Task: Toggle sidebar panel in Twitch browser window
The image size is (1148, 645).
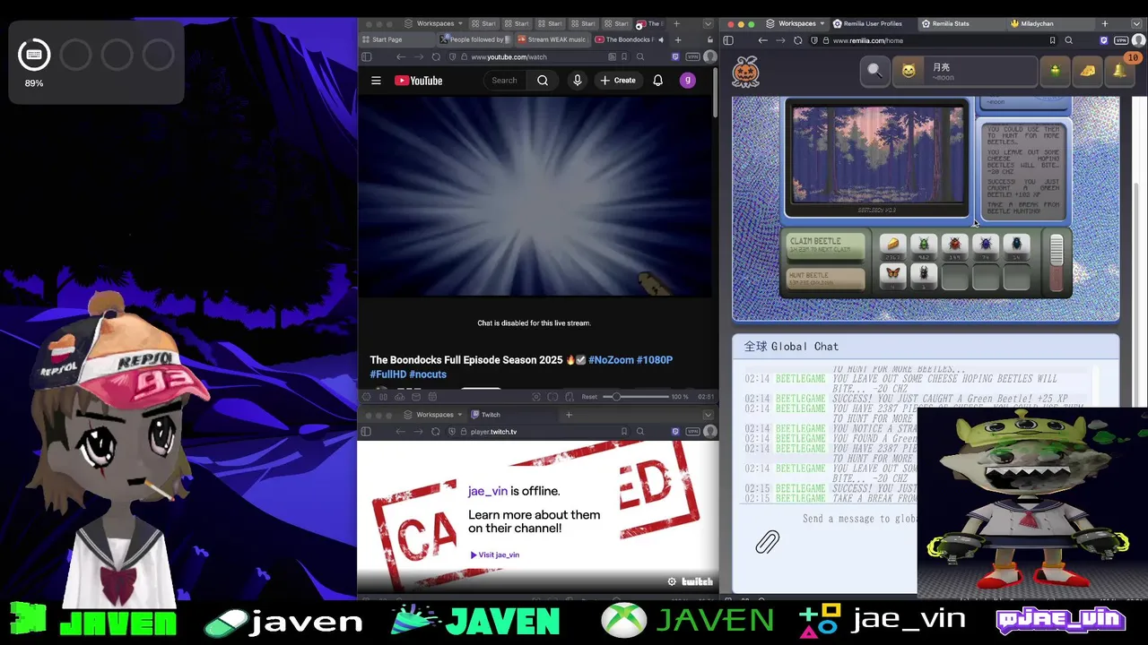Action: pyautogui.click(x=366, y=431)
